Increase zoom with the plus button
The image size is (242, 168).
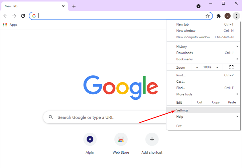pyautogui.click(x=217, y=67)
